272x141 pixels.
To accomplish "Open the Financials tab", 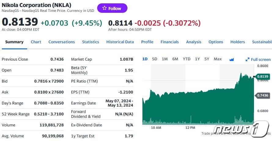I will [170, 42].
